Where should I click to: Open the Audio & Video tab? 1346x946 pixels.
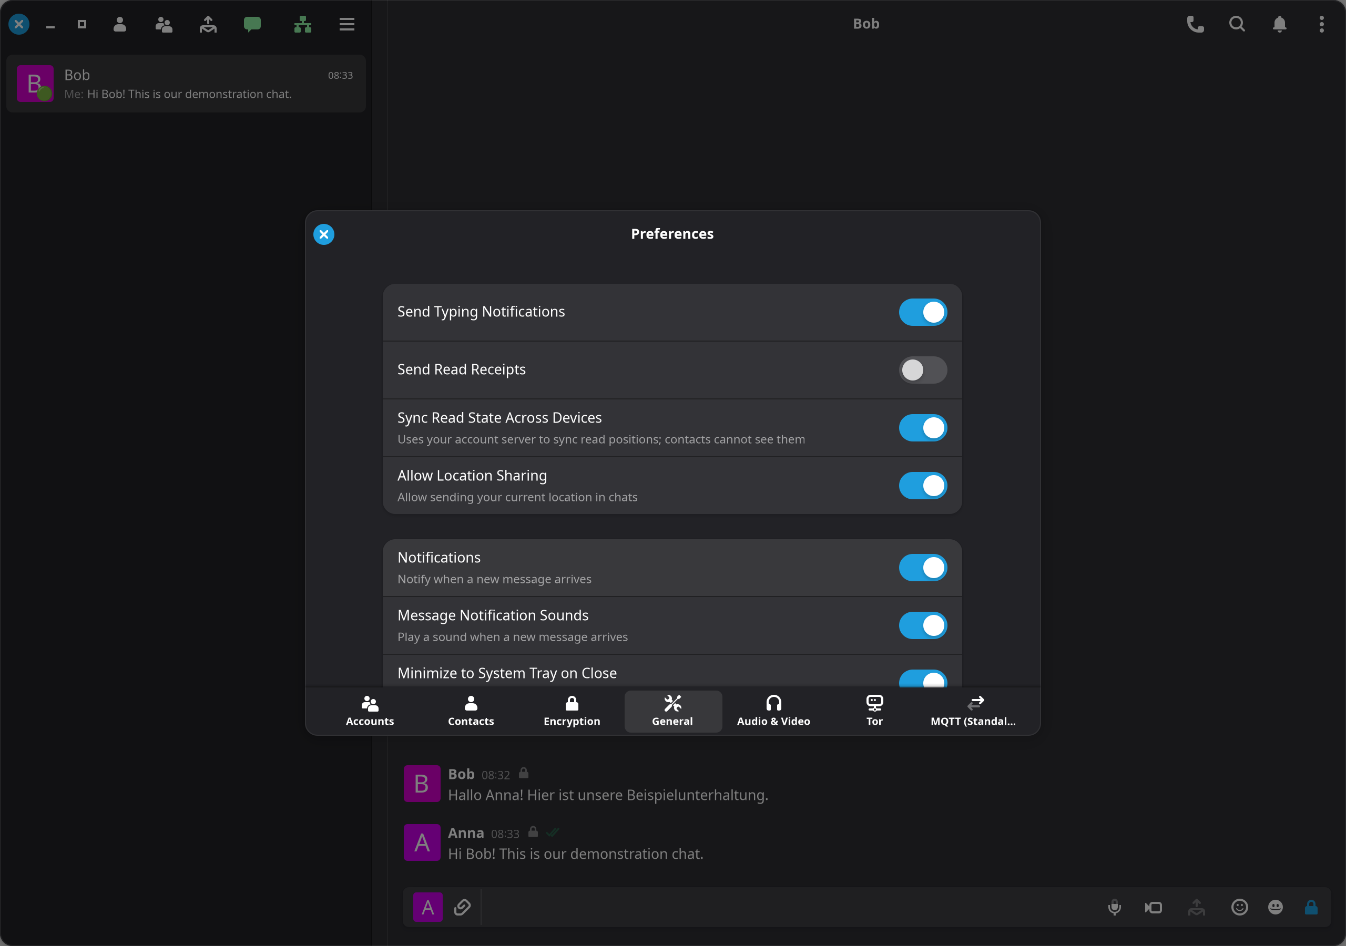[773, 711]
